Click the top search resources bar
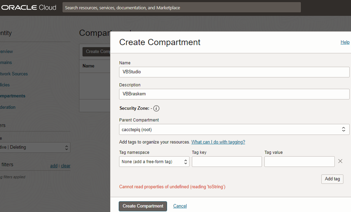 point(181,7)
